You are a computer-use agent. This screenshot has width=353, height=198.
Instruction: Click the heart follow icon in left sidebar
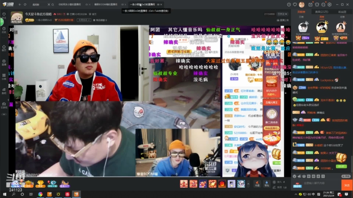[x=4, y=15]
